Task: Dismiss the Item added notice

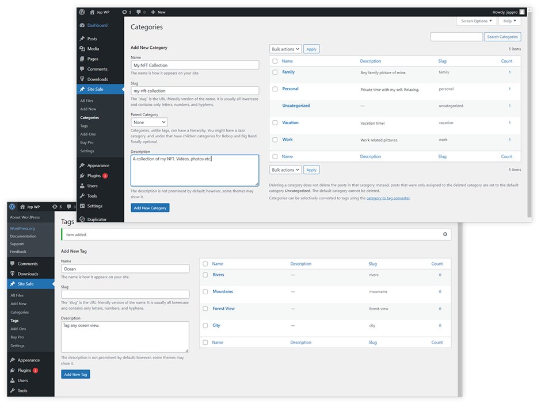Action: (x=445, y=234)
